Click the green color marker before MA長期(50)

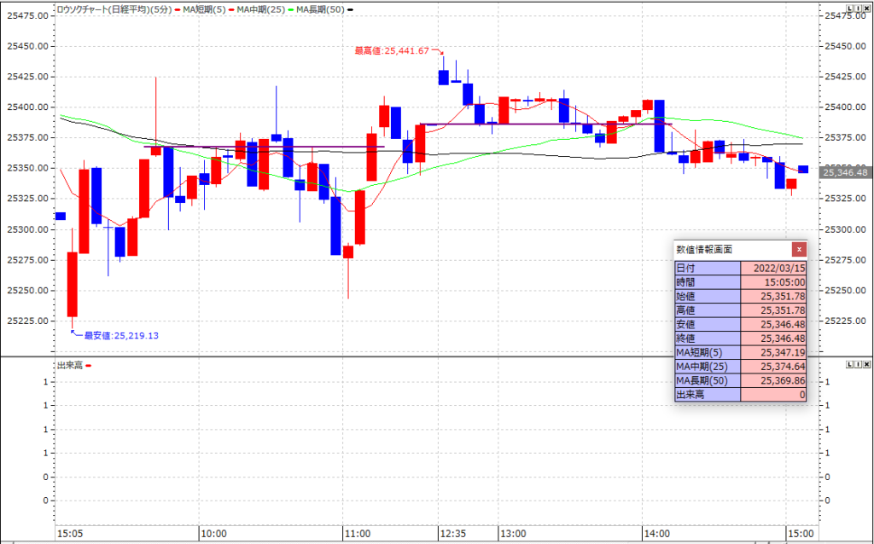tap(291, 9)
